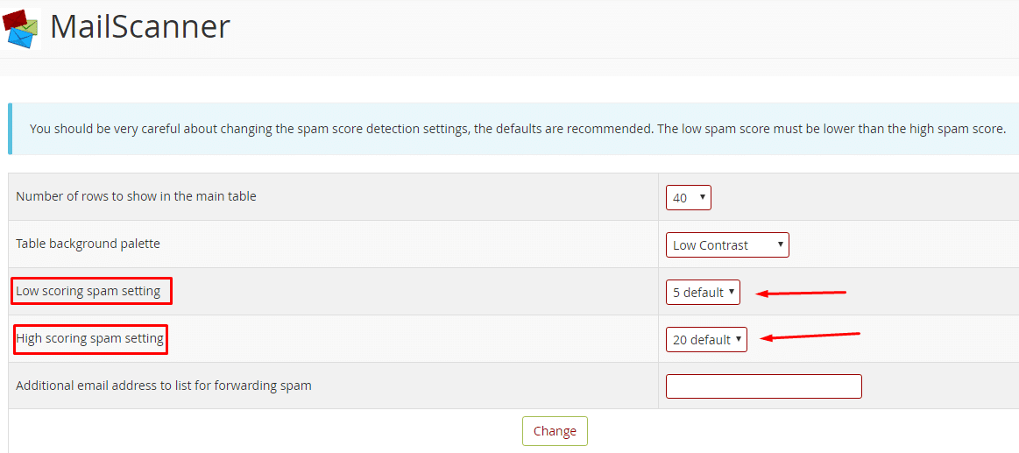Image resolution: width=1019 pixels, height=453 pixels.
Task: Open the Low Contrast palette dropdown
Action: pyautogui.click(x=727, y=245)
